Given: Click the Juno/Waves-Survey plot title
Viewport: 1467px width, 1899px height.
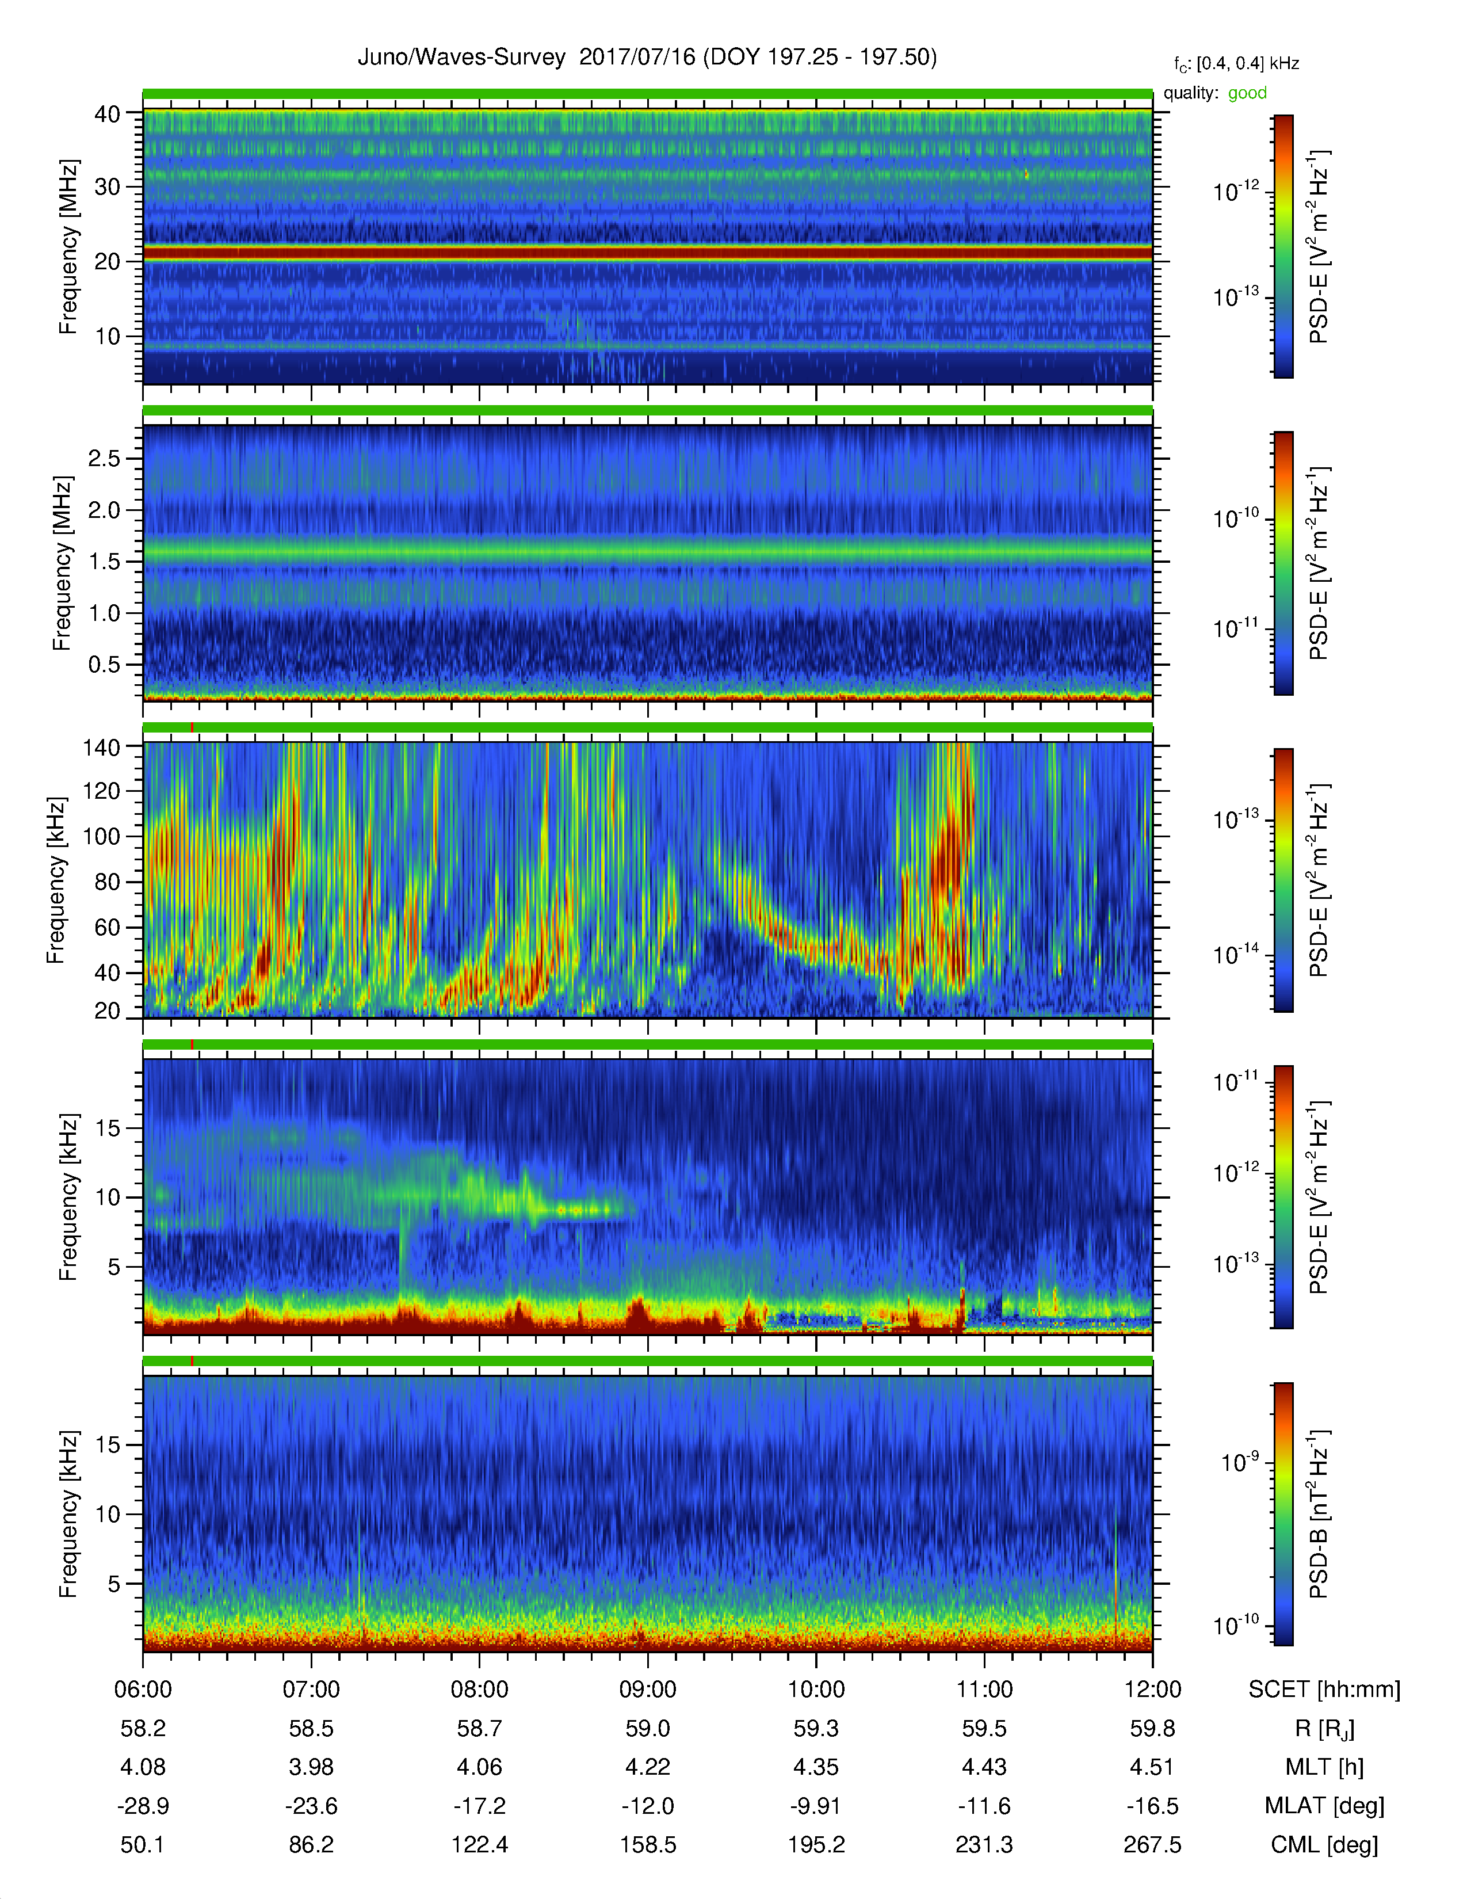Looking at the screenshot, I should click(x=647, y=58).
